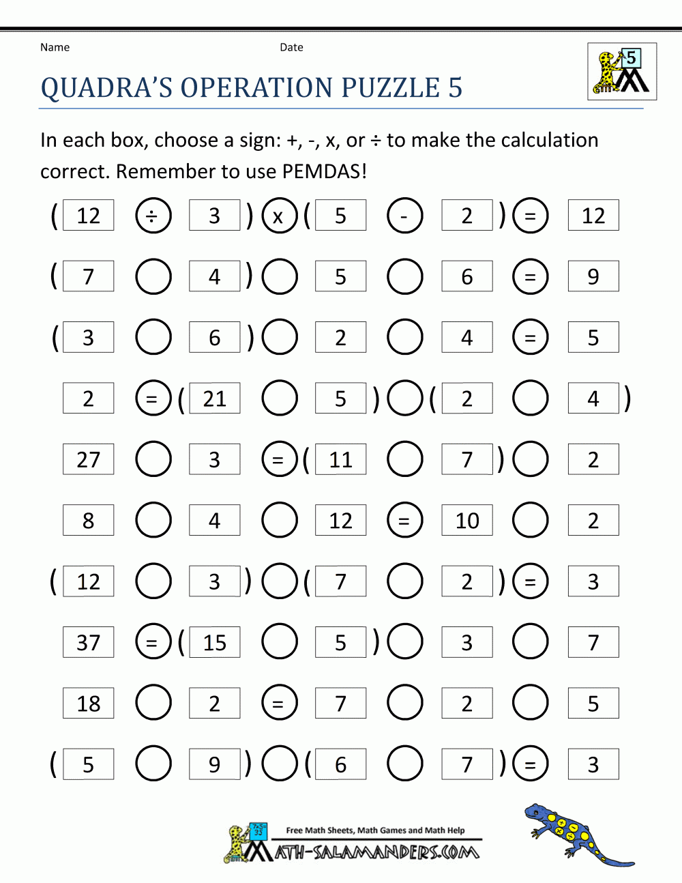The image size is (682, 883).
Task: Click the equals circle after the number 37
Action: point(153,643)
